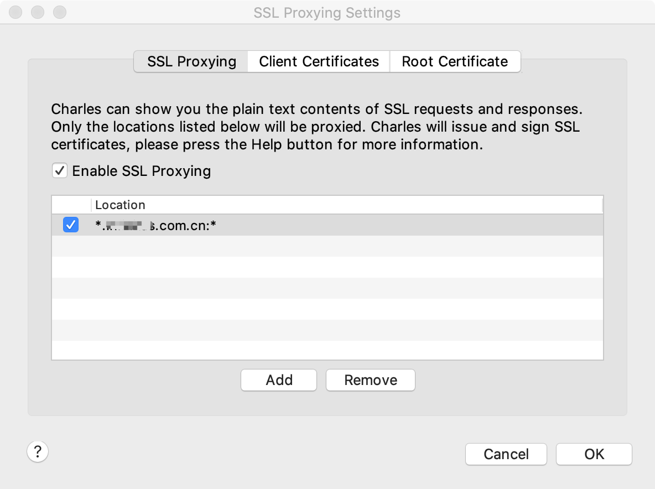Minimize the SSL Proxying Settings window
The width and height of the screenshot is (655, 489).
click(38, 12)
